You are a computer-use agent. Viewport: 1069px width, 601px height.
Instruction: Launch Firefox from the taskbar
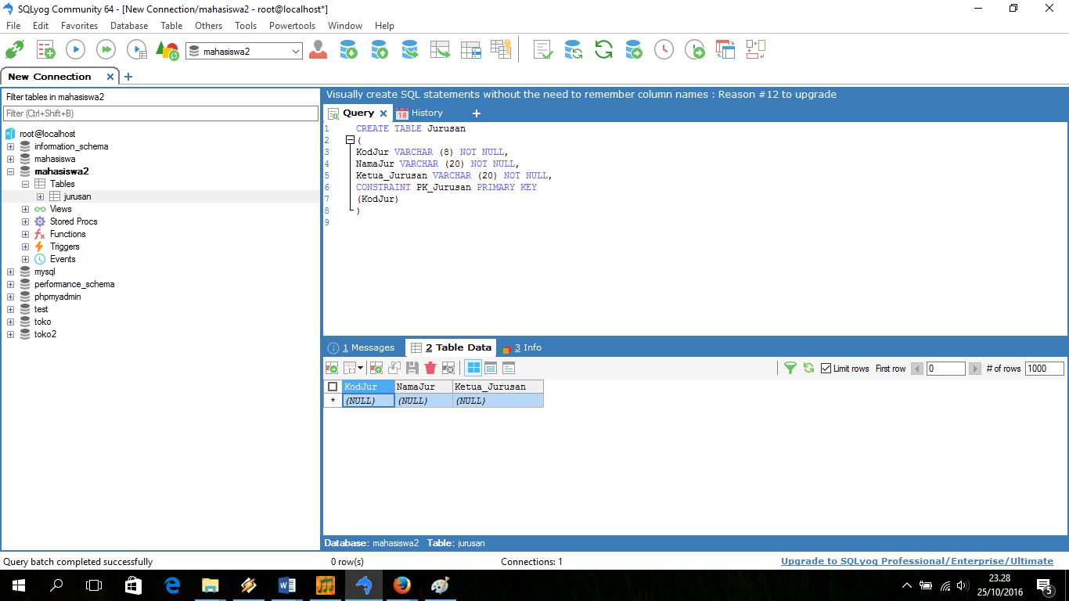pos(401,585)
